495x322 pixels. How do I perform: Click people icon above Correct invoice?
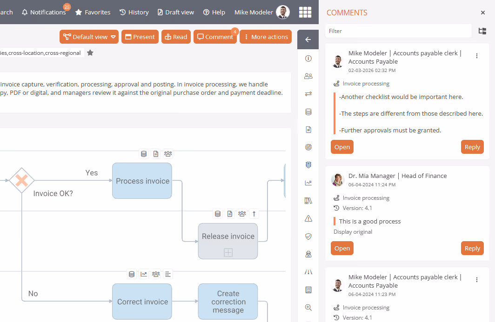tap(156, 274)
